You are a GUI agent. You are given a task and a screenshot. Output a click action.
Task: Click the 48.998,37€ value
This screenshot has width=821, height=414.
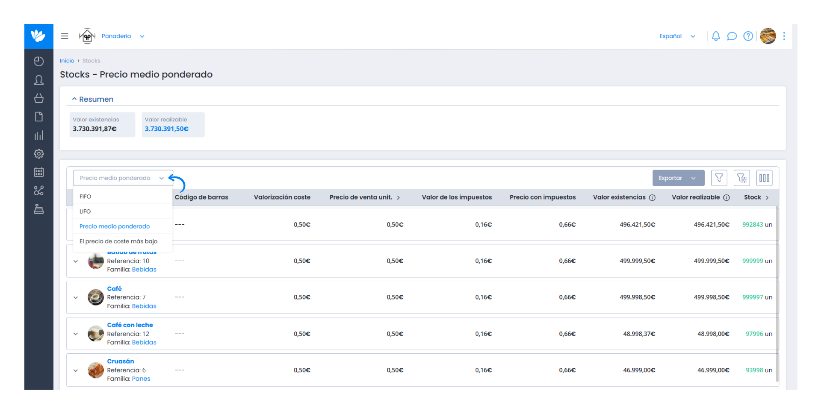(x=639, y=334)
